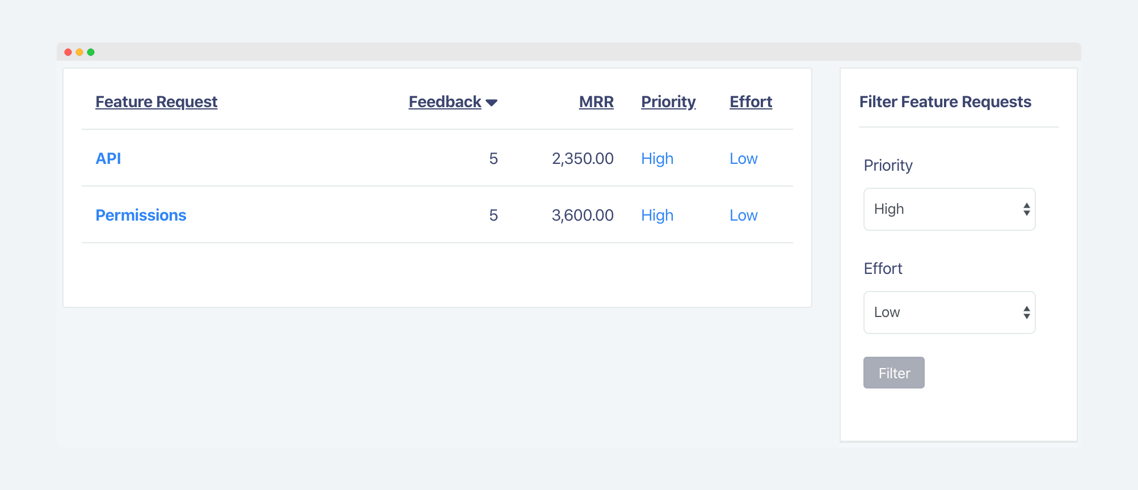
Task: Click High priority link in API row
Action: point(657,159)
